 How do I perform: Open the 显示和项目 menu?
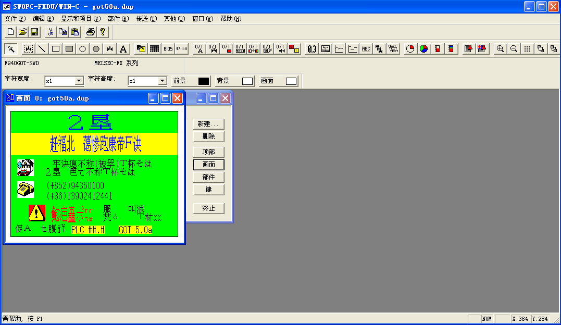(x=80, y=19)
